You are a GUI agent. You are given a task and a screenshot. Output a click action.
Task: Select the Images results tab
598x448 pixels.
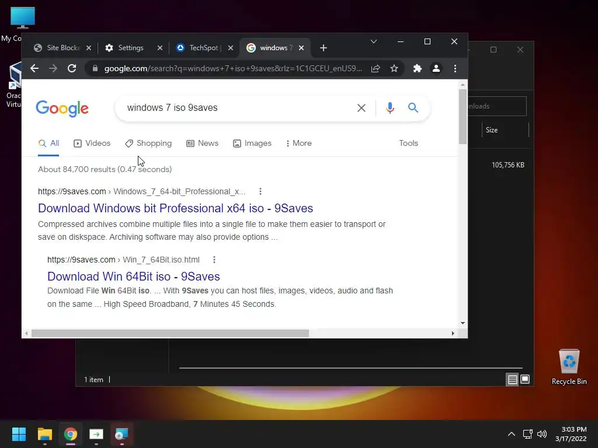point(252,143)
